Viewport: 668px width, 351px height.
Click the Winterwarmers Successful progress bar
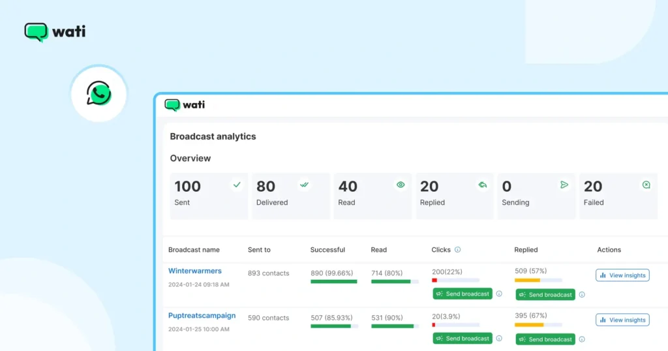[x=334, y=282]
